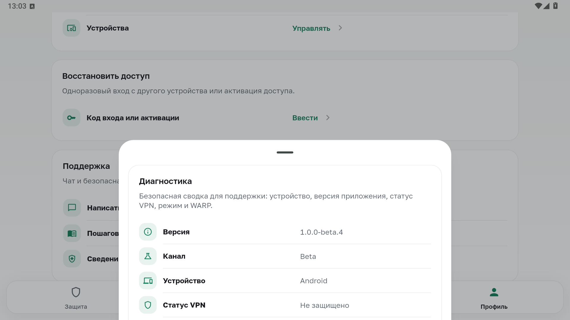Tap the key icon for Код входа
The image size is (570, 320).
(71, 118)
